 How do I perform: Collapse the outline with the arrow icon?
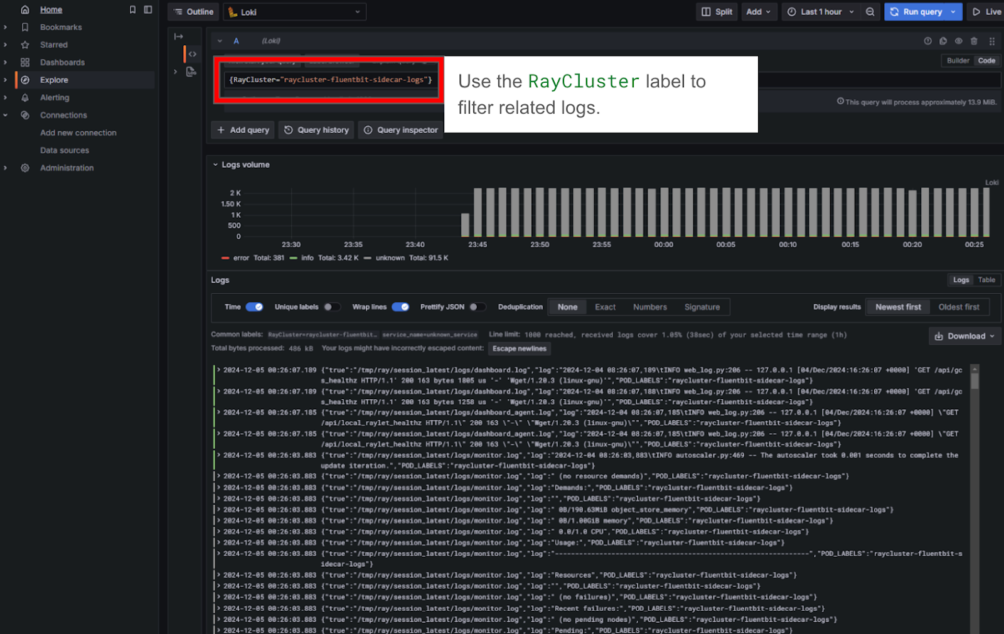[x=178, y=36]
